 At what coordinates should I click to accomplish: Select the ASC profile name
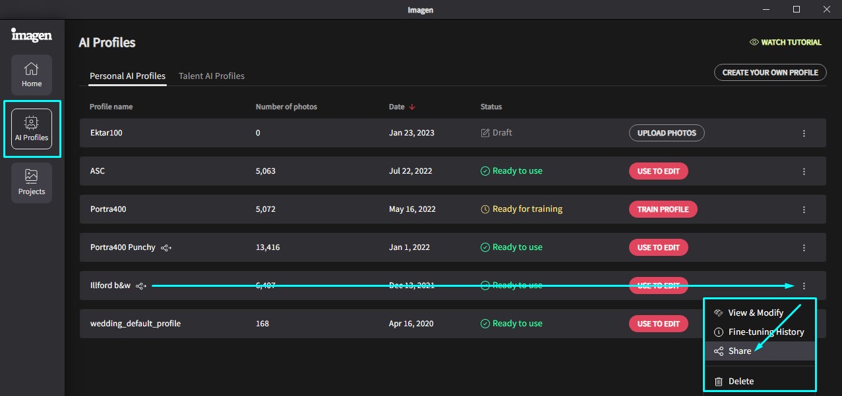(98, 171)
